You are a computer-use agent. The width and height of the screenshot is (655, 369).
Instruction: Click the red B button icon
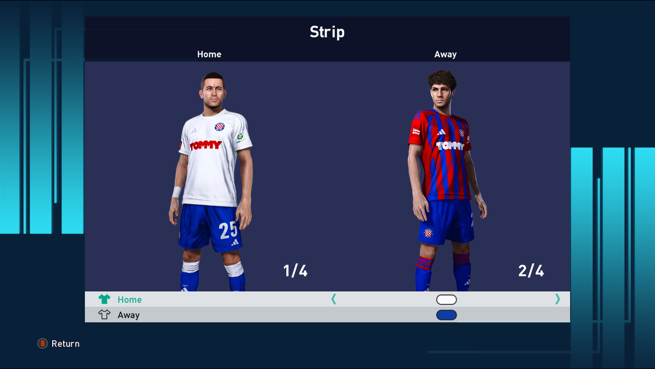click(42, 343)
